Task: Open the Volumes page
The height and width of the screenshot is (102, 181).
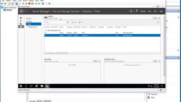Action: (x=29, y=21)
